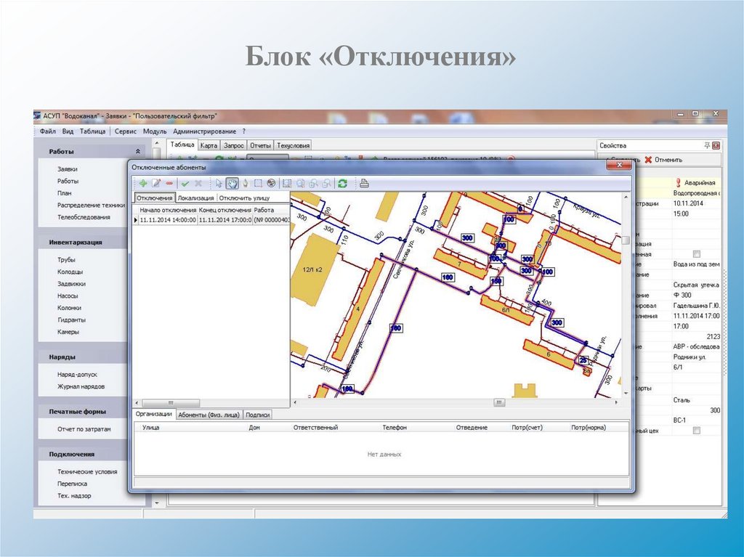Toggle the upper checkbox in properties panel
This screenshot has width=744, height=557.
[x=697, y=254]
